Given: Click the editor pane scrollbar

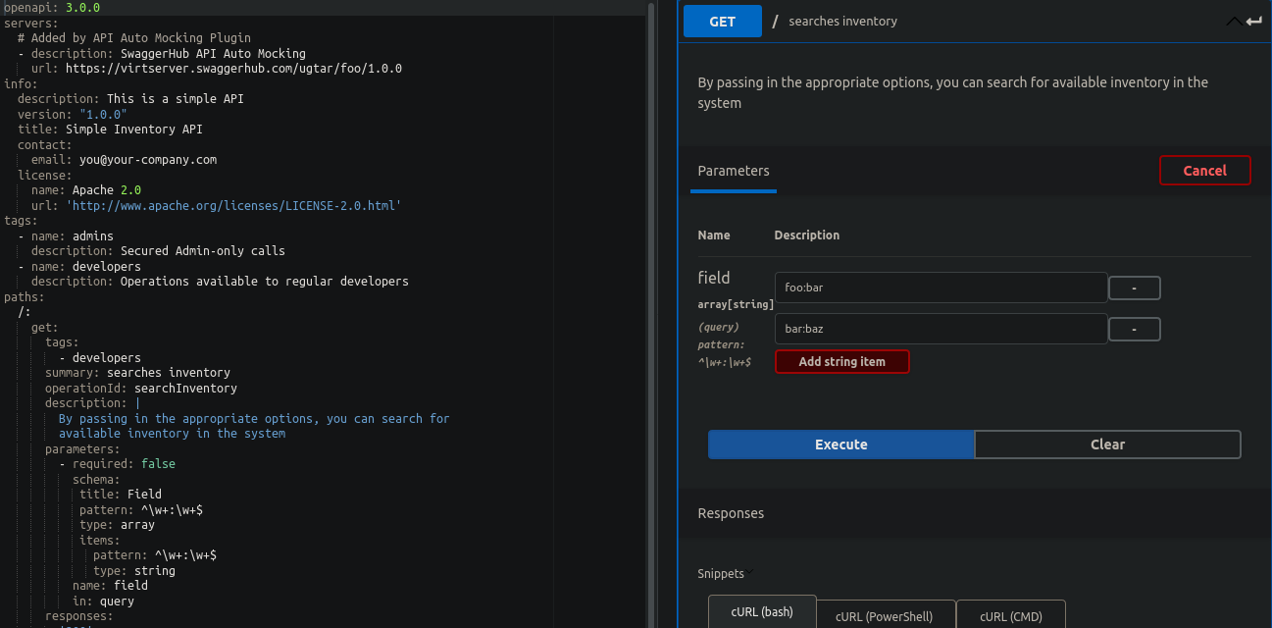Looking at the screenshot, I should point(650,294).
